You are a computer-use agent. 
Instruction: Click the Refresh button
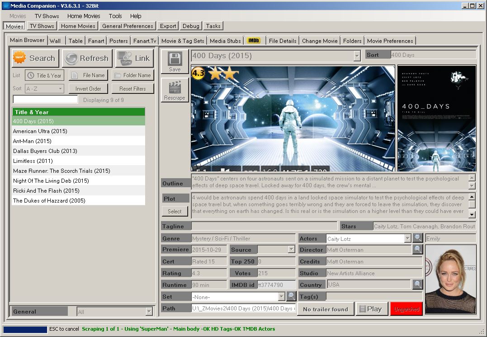pyautogui.click(x=87, y=58)
